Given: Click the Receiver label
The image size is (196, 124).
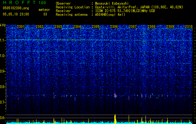Looking at the screenshot, I should pos(63,11).
